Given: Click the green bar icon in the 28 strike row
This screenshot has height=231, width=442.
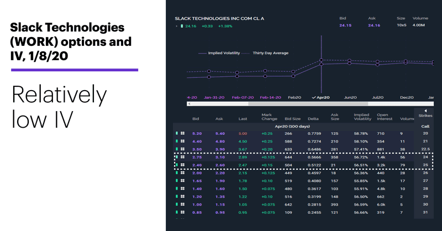Looking at the screenshot, I should pyautogui.click(x=177, y=188).
